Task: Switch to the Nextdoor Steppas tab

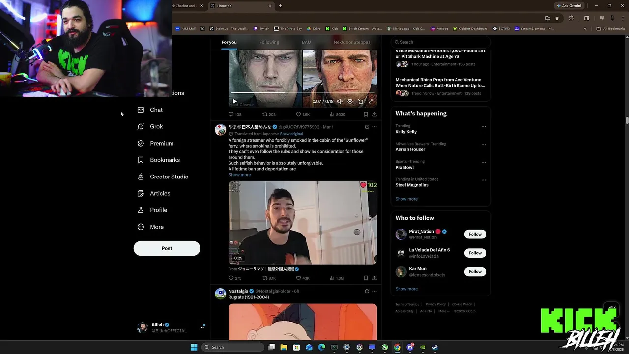Action: point(352,42)
